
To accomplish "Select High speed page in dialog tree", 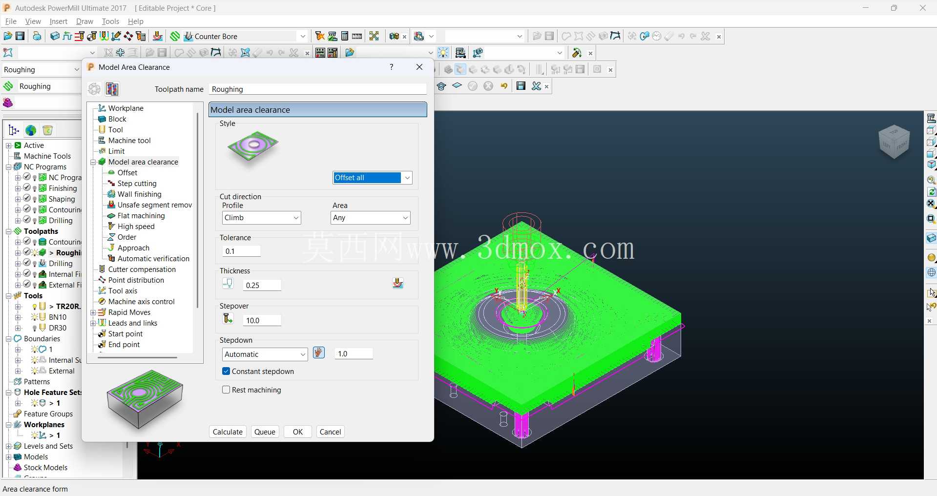I will pyautogui.click(x=136, y=227).
